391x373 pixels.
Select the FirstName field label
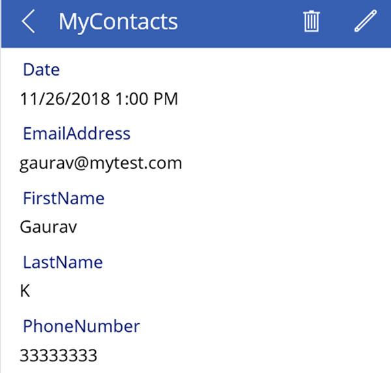pyautogui.click(x=64, y=198)
